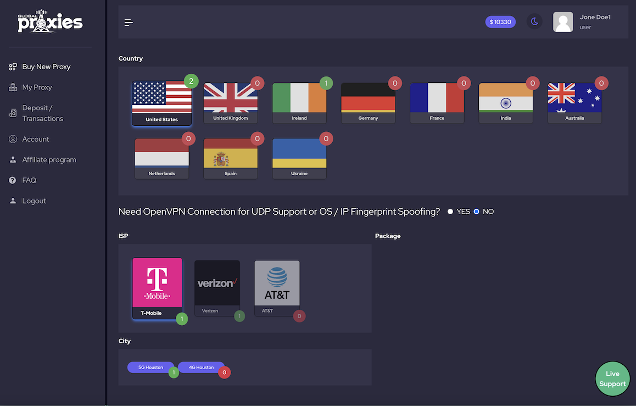Viewport: 636px width, 406px height.
Task: Click the City section heading
Action: click(125, 341)
